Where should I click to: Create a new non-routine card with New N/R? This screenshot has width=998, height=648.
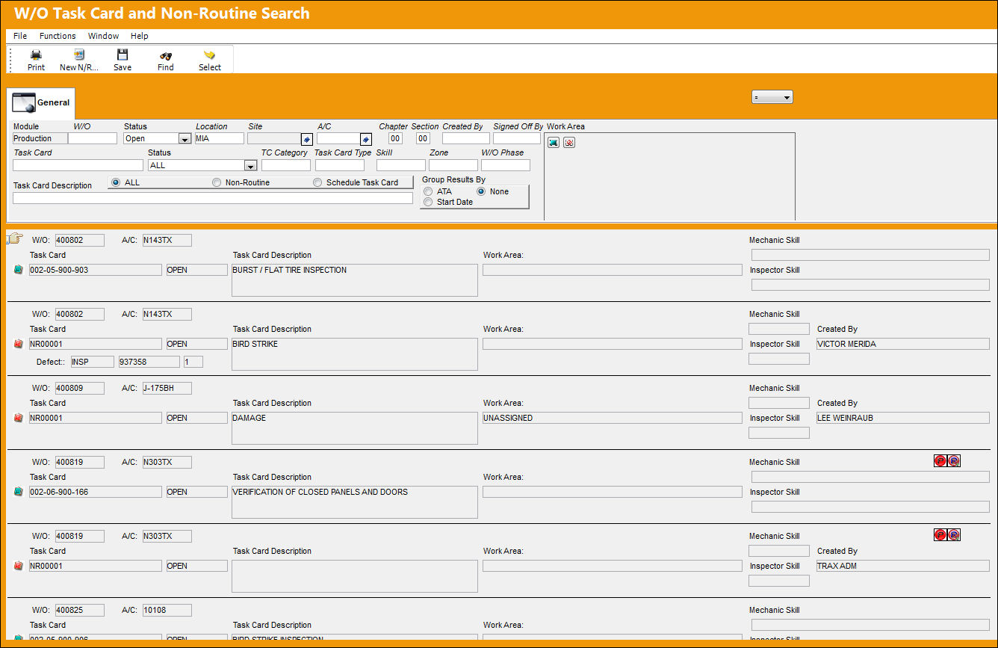[79, 59]
